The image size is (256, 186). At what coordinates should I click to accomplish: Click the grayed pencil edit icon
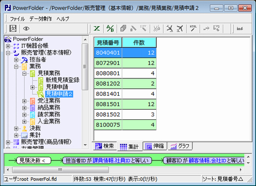(x=133, y=28)
